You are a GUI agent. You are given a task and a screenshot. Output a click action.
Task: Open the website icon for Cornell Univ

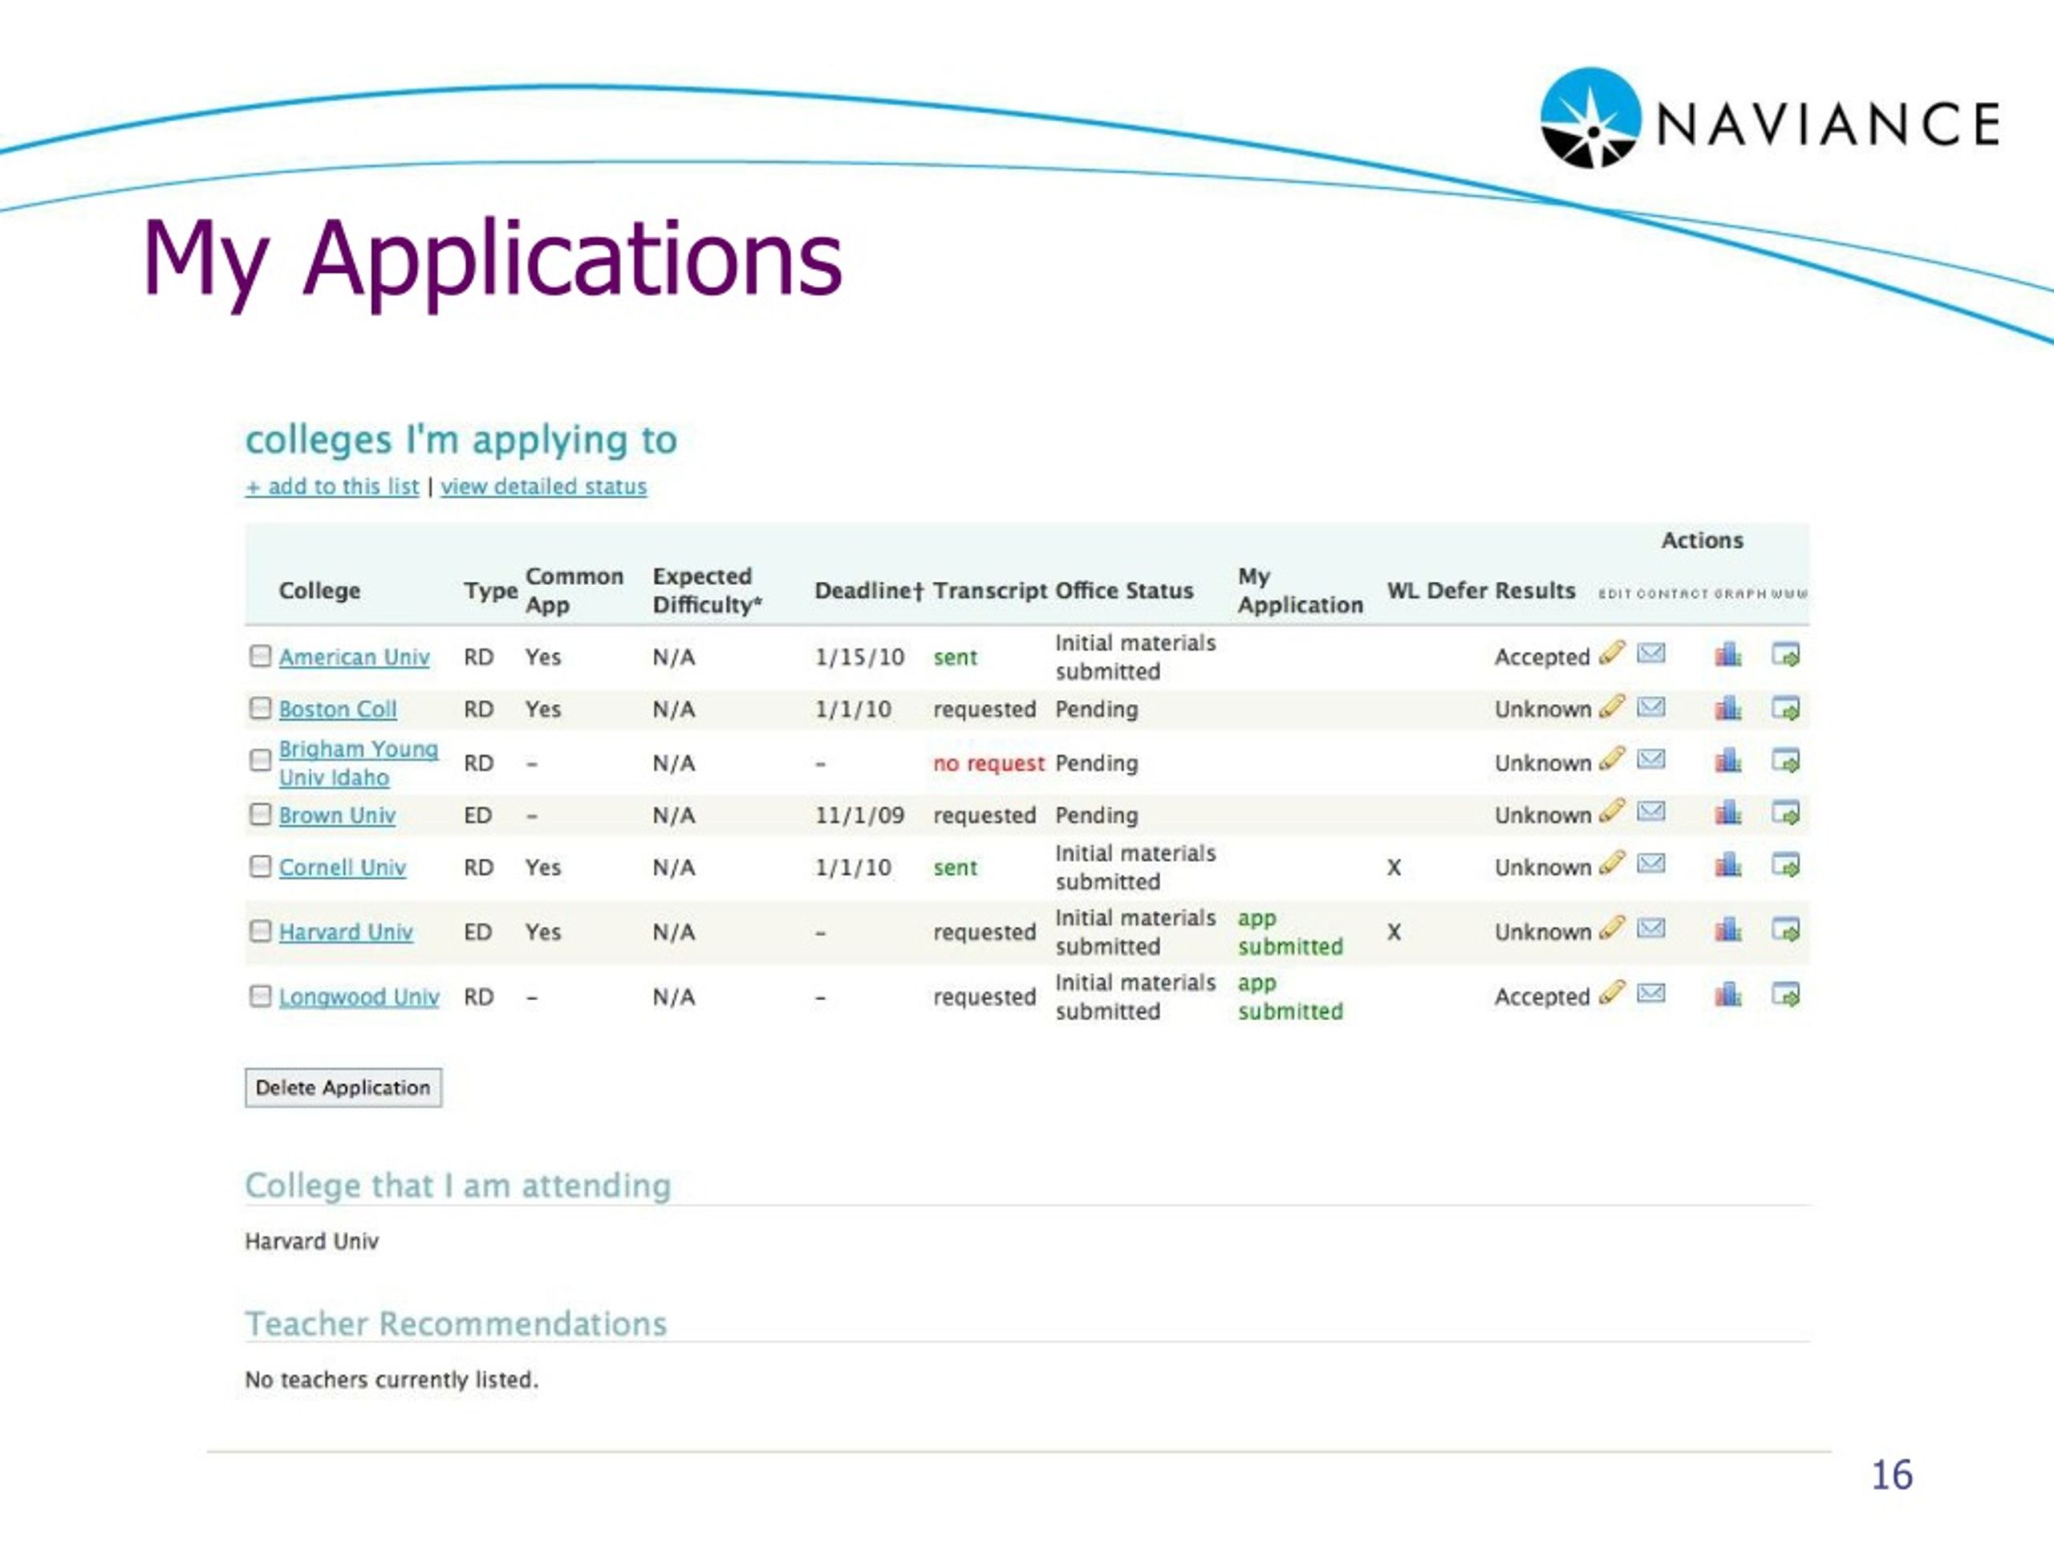[x=1786, y=864]
